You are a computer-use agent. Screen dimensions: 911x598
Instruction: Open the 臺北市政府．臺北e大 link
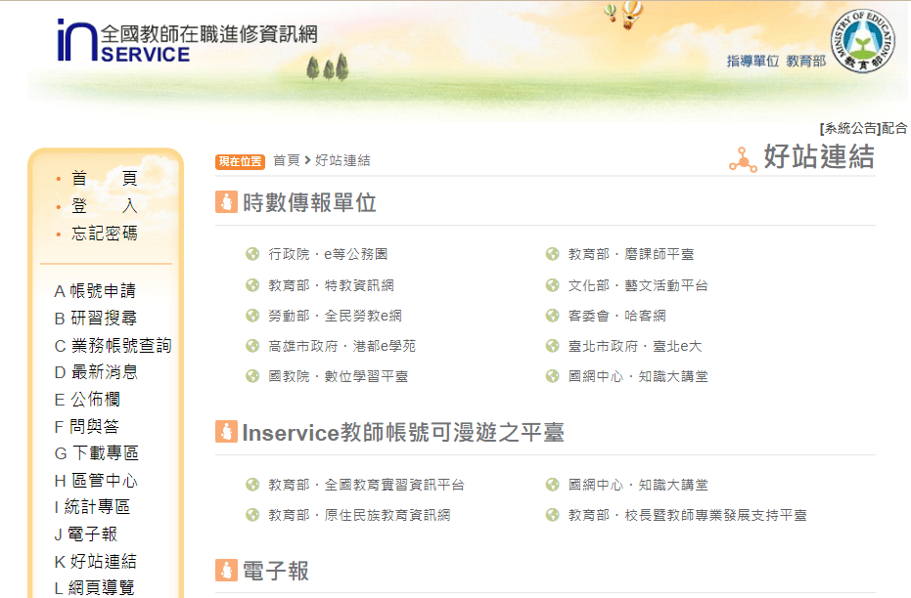click(x=635, y=346)
